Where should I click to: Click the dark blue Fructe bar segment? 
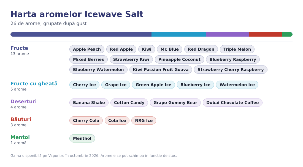click(x=81, y=34)
